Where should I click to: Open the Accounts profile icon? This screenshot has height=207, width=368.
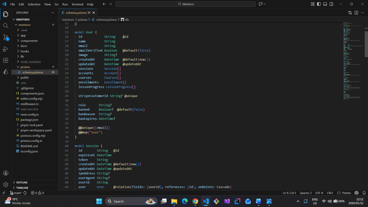tap(6, 173)
